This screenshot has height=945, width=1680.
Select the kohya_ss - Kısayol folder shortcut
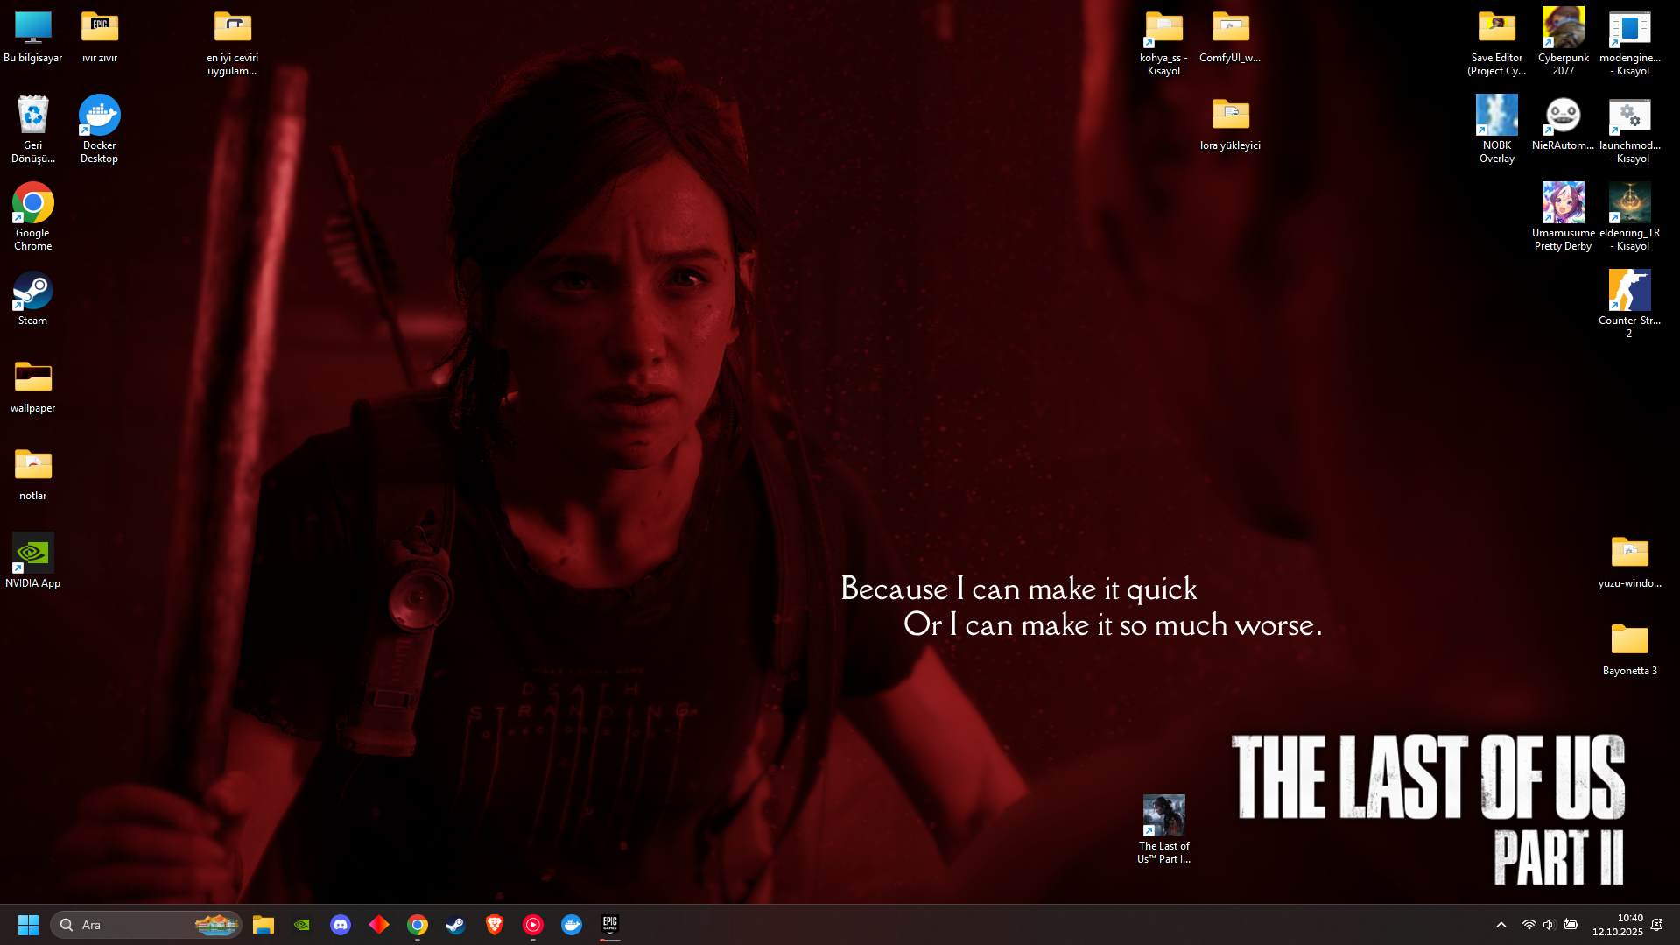(1163, 42)
